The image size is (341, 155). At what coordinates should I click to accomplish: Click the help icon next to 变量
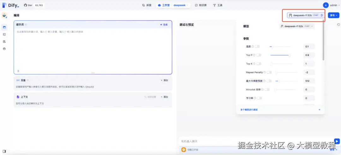(27, 80)
